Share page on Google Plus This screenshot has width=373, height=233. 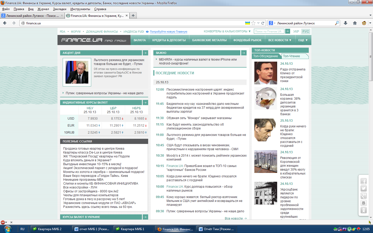pyautogui.click(x=364, y=196)
